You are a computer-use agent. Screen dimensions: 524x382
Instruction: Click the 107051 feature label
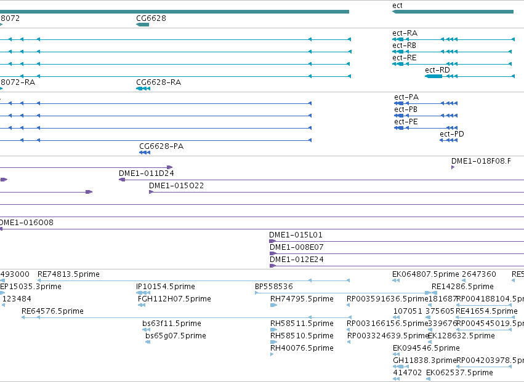(408, 311)
